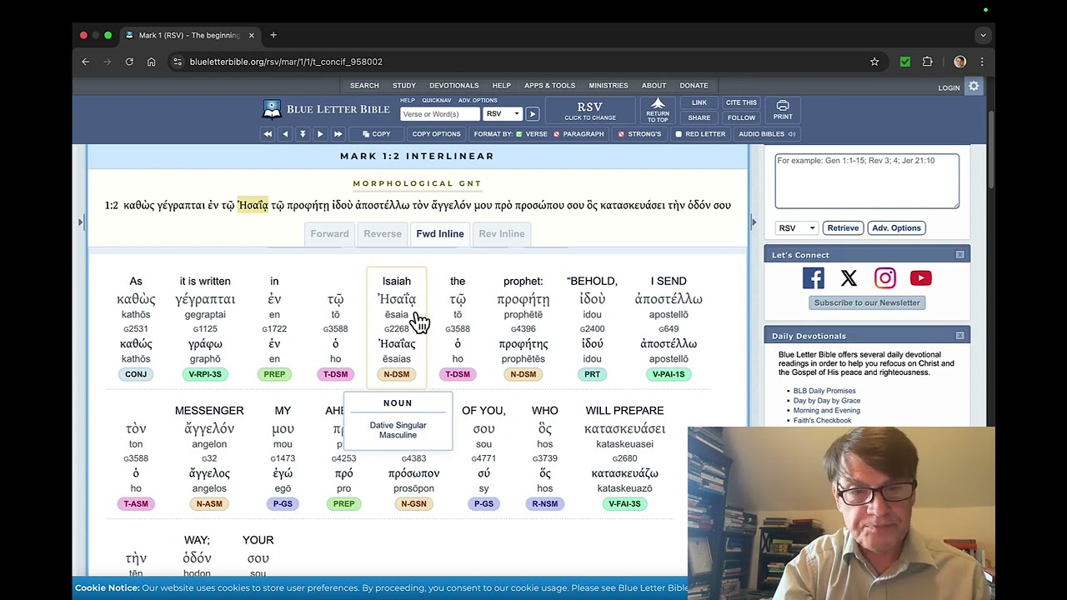Click RSV Click to Change version selector
This screenshot has height=600, width=1067.
pos(589,111)
